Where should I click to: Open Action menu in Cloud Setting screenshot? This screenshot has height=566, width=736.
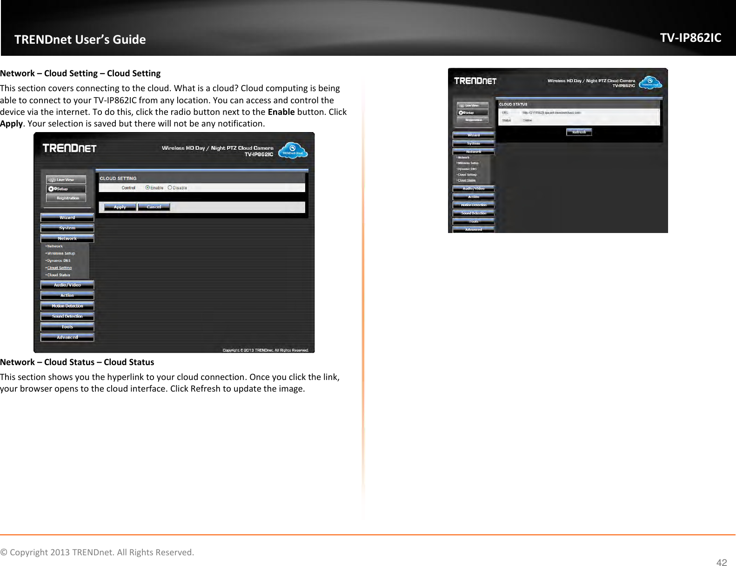67,295
